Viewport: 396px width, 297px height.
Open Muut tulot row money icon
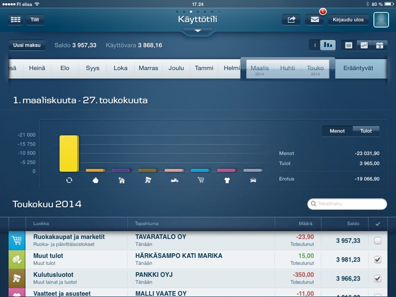(x=17, y=260)
